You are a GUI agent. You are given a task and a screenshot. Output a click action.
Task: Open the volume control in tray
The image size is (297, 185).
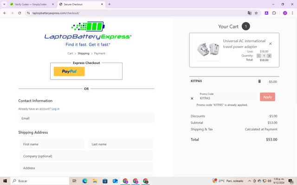[269, 181]
